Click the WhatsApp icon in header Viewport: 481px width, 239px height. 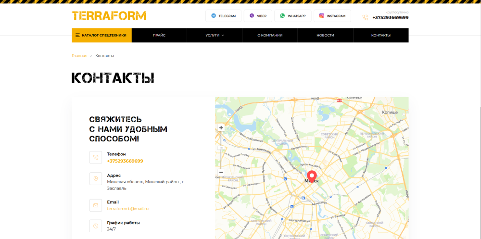[x=282, y=16]
